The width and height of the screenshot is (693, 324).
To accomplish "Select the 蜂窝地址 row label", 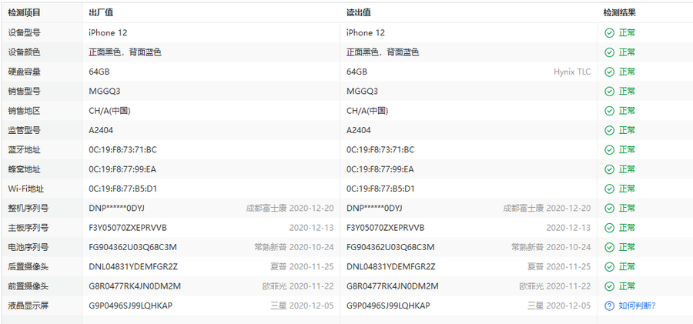I will click(25, 169).
